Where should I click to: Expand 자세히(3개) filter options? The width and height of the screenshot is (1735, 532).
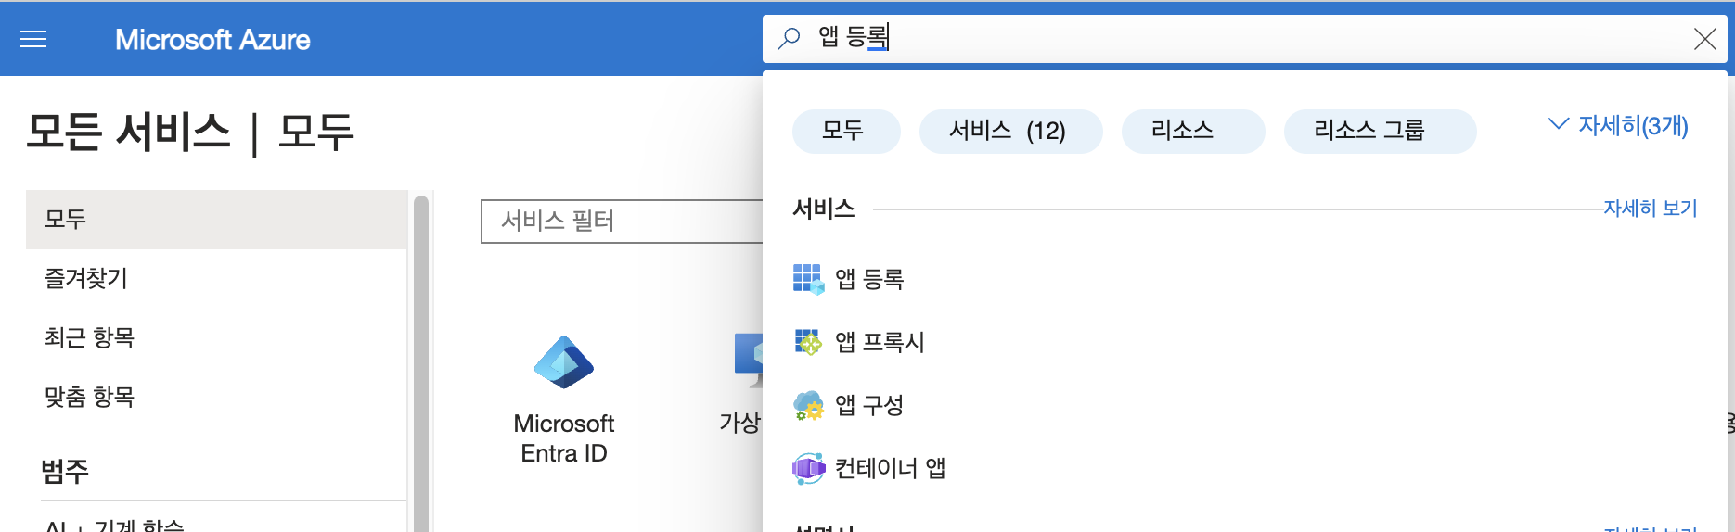(x=1617, y=126)
